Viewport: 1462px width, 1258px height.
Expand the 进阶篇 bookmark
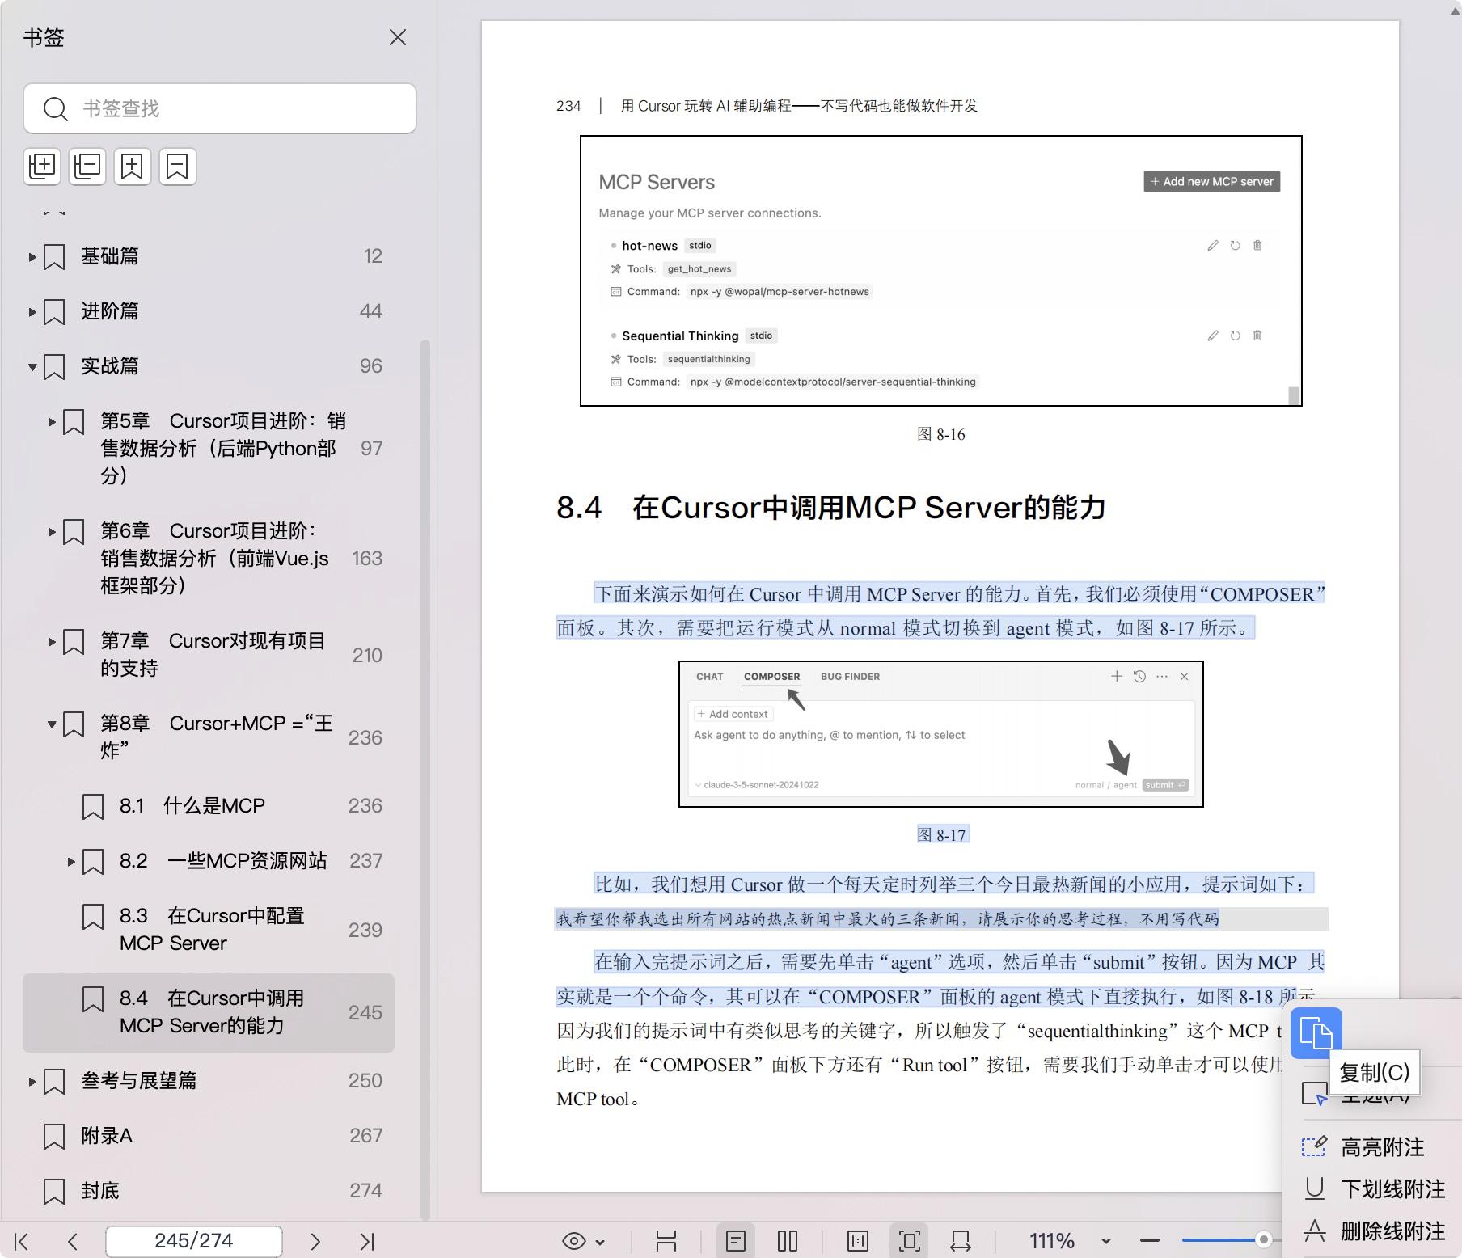point(32,312)
